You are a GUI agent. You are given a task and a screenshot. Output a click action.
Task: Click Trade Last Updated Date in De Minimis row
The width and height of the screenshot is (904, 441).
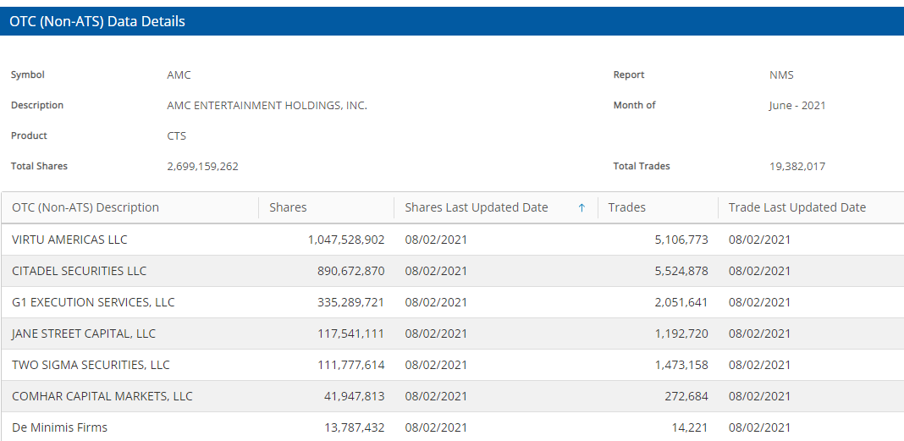tap(759, 427)
